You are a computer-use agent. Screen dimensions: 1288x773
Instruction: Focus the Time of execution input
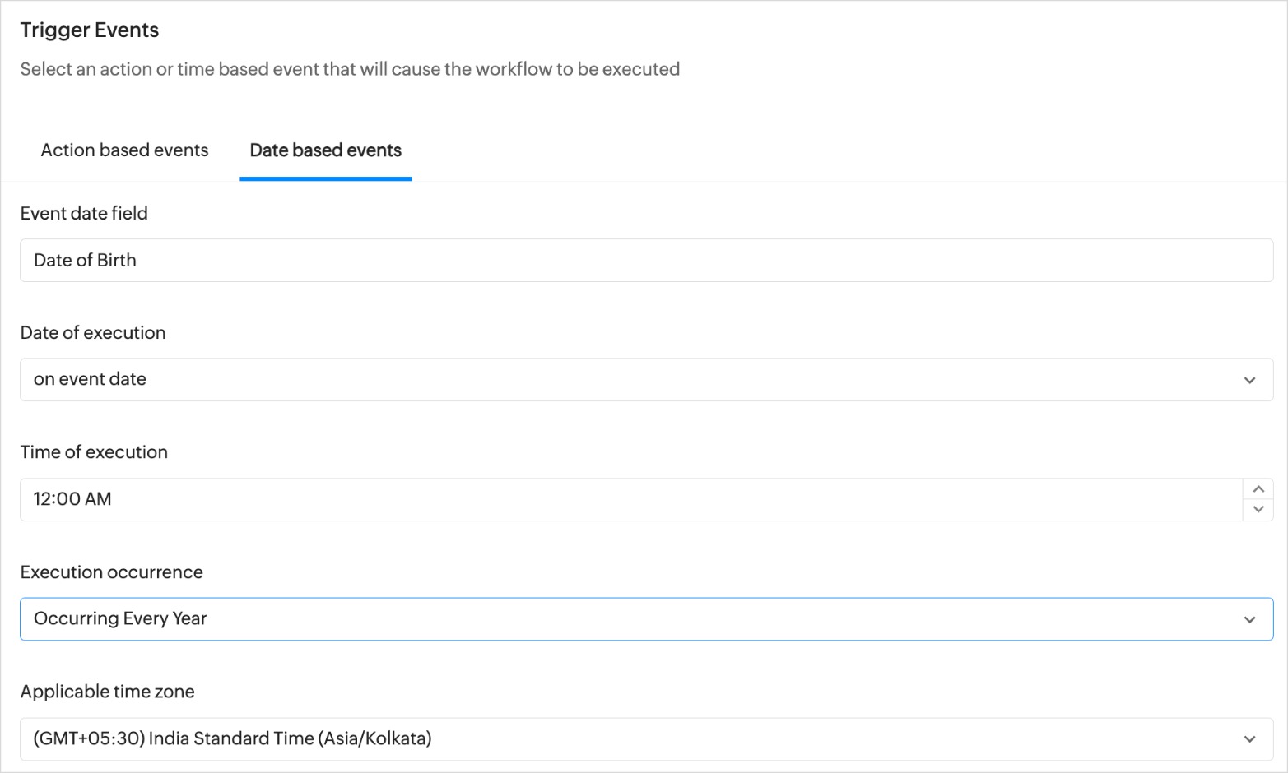pyautogui.click(x=630, y=499)
